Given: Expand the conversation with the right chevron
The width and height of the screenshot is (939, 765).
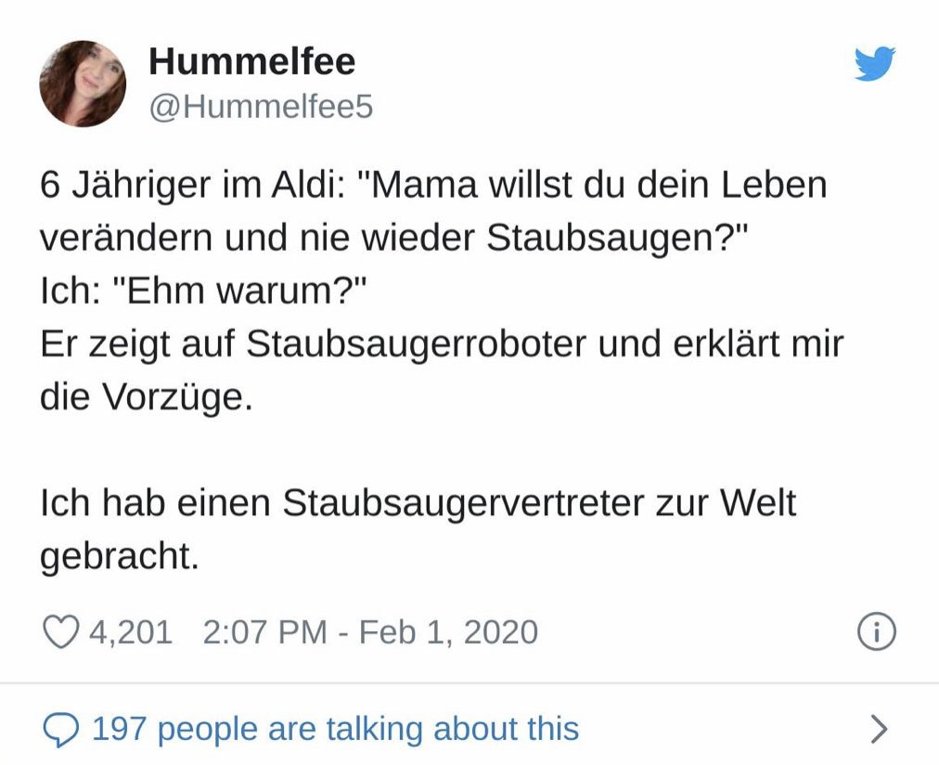Looking at the screenshot, I should click(878, 729).
